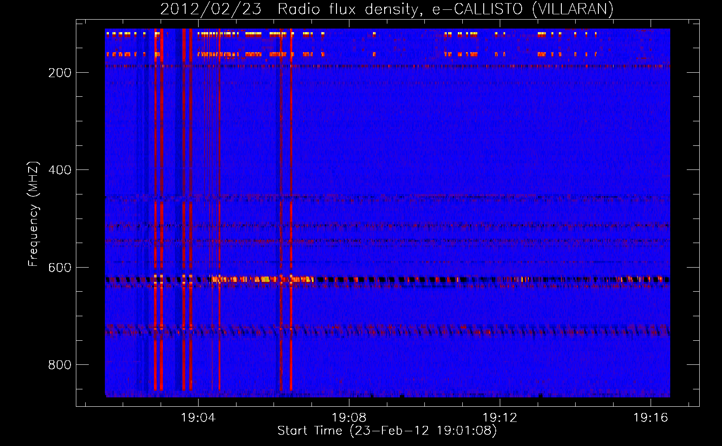Viewport: 722px width, 446px height.
Task: Click the 800 frequency tick label
Action: 60,365
